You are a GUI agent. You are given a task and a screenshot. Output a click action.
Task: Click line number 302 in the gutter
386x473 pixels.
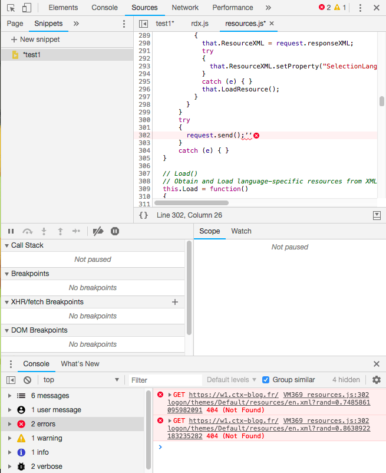[144, 135]
